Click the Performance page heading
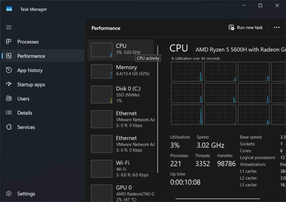 coord(106,28)
